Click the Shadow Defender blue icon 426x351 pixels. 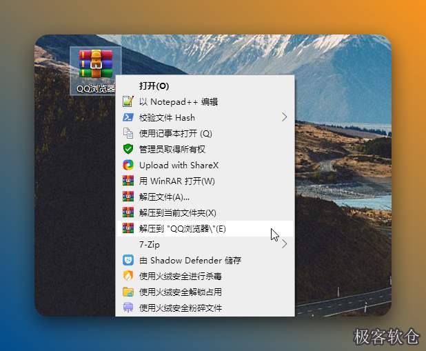pyautogui.click(x=128, y=260)
